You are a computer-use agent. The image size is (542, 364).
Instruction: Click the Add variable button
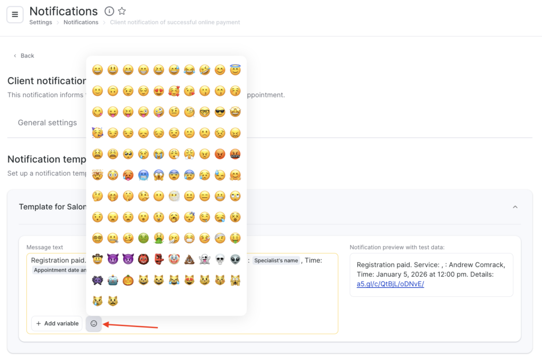click(57, 323)
